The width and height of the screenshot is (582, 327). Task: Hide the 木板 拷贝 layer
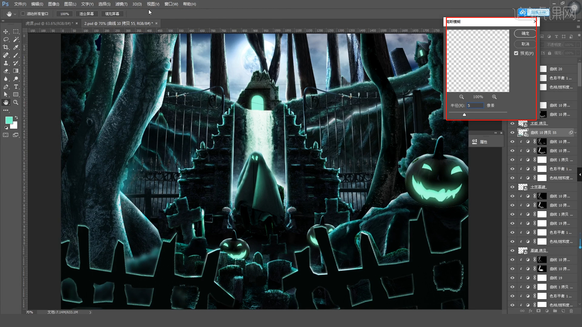pos(512,124)
